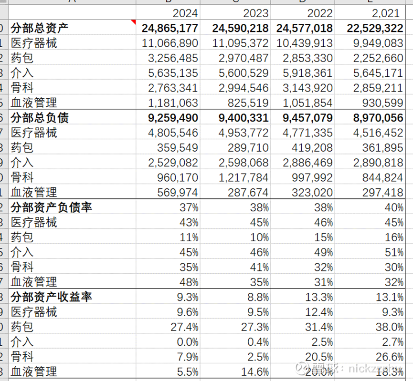Select 血液管理 2023 return 14.6%
The image size is (413, 381).
tap(235, 371)
